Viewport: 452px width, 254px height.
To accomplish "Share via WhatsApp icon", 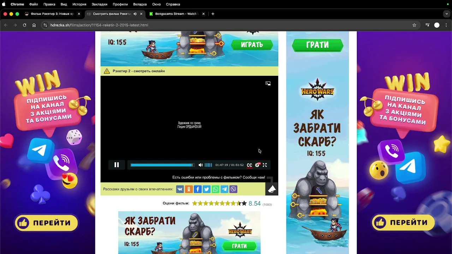I will tap(215, 189).
